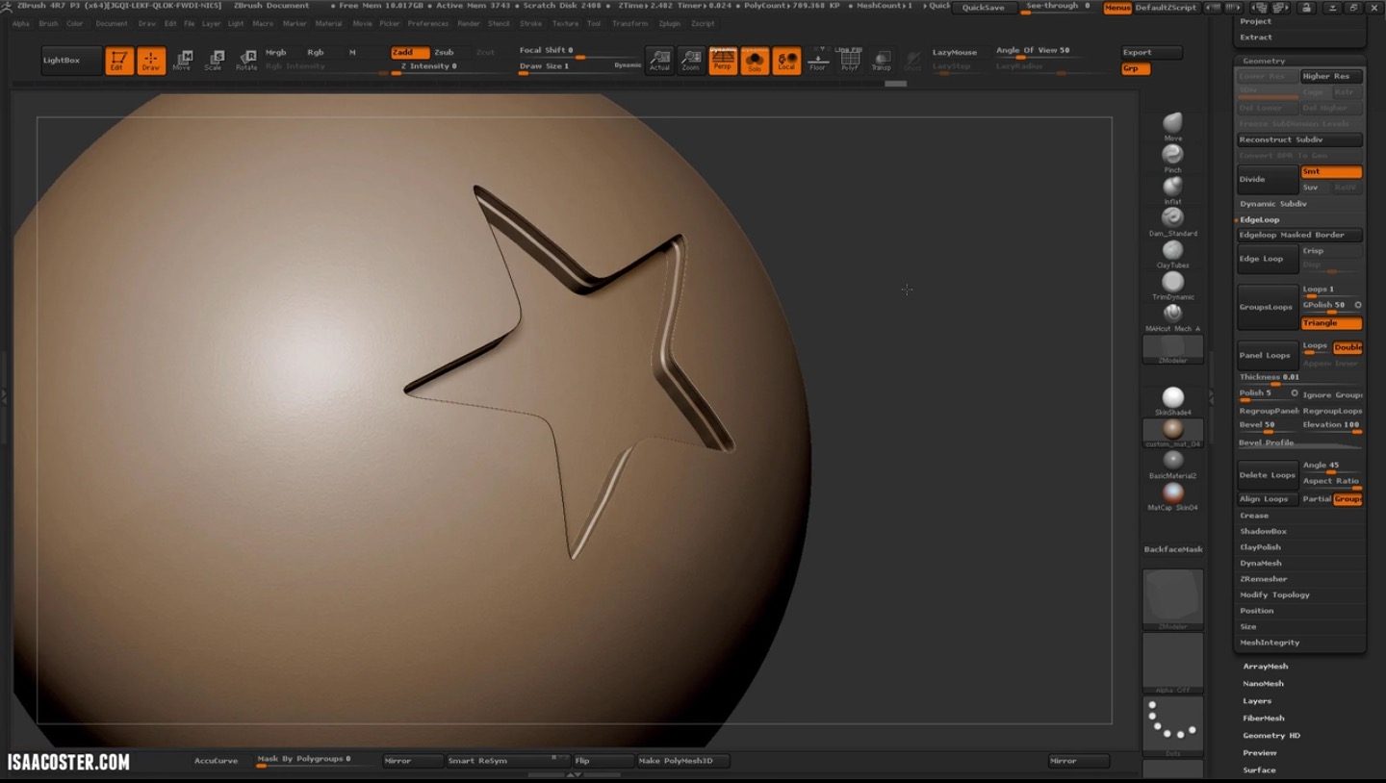Select the ClayTubes brush

[1172, 253]
